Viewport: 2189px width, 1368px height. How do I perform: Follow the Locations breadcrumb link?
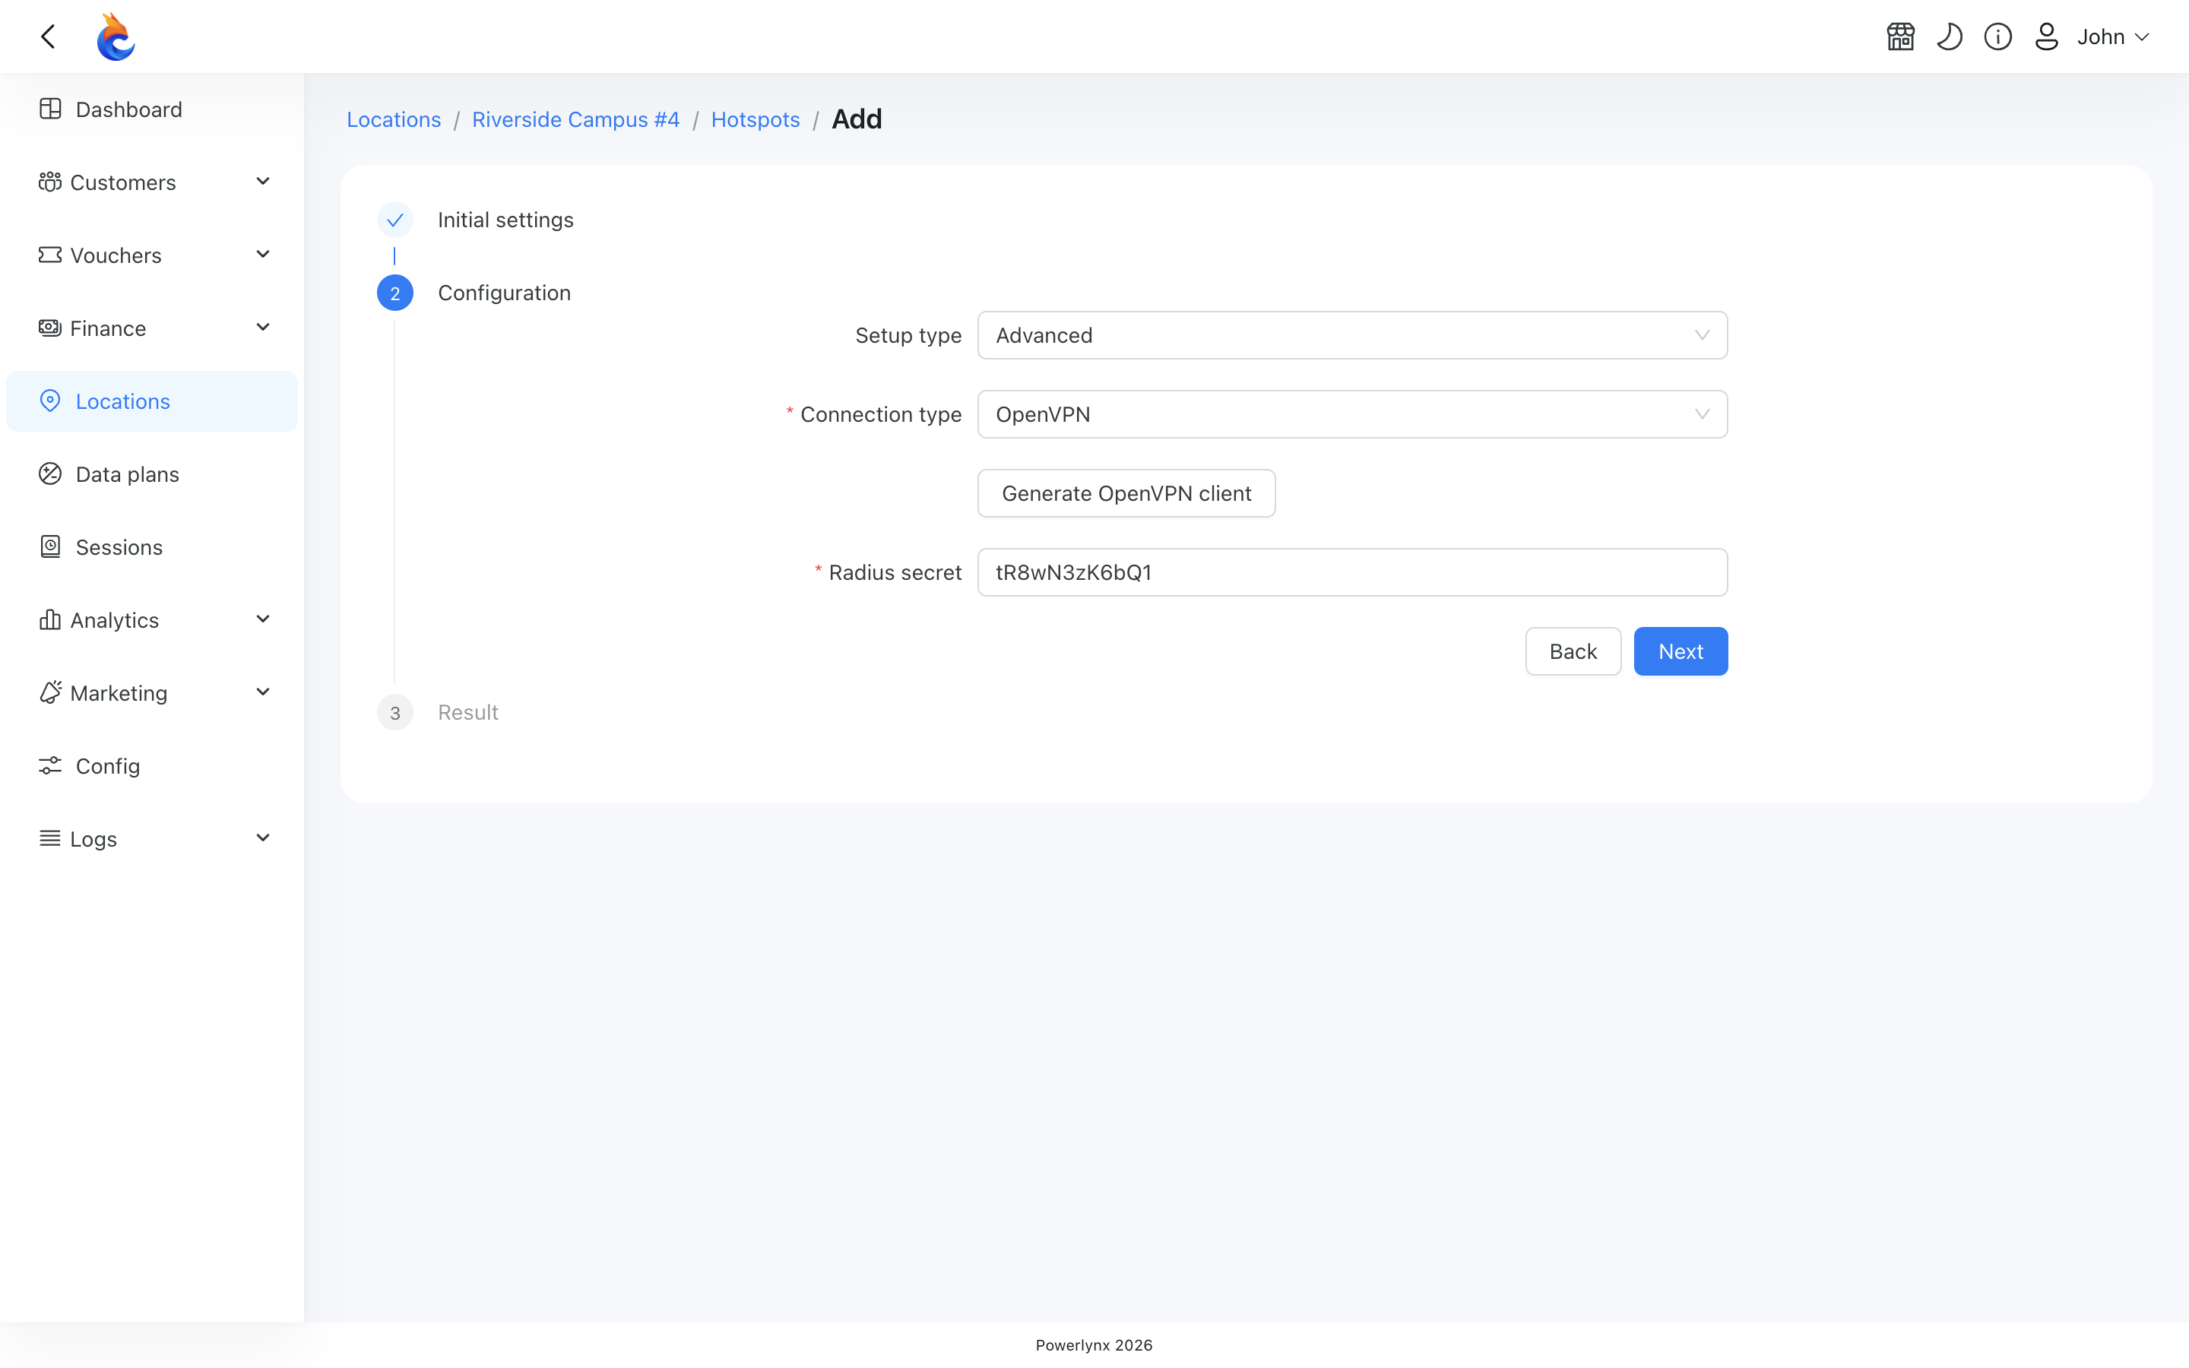pos(394,119)
